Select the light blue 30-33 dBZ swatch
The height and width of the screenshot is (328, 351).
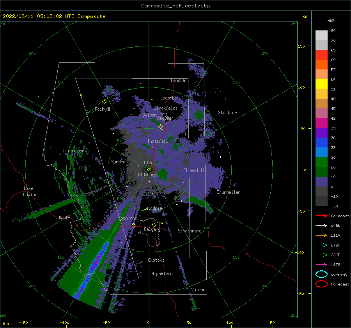coord(321,152)
